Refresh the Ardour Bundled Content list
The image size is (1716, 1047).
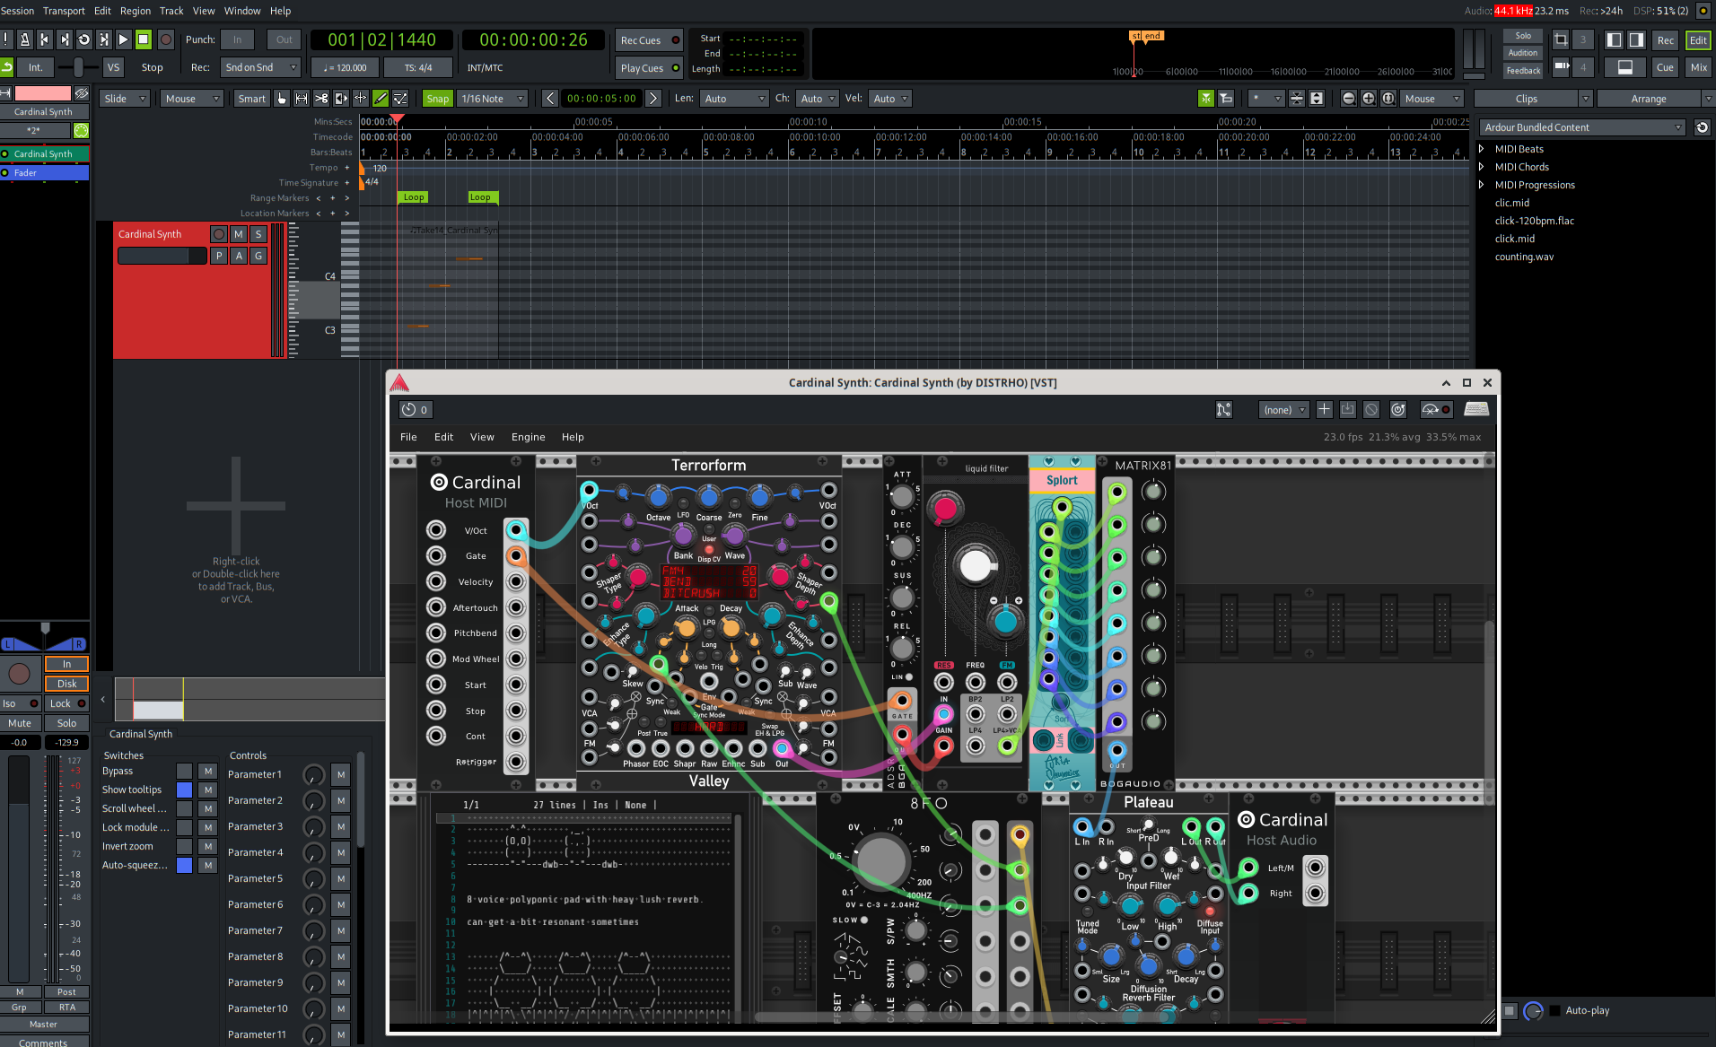pyautogui.click(x=1702, y=127)
